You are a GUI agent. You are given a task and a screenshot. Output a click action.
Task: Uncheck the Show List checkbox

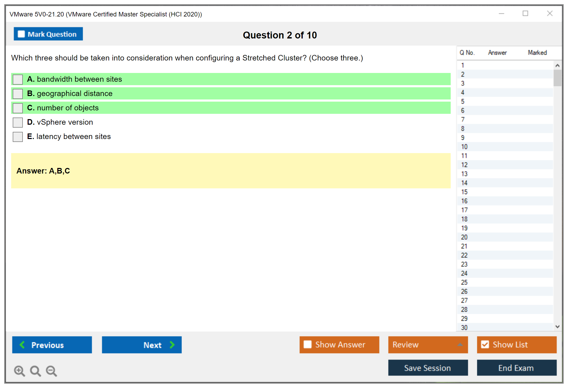pyautogui.click(x=485, y=344)
